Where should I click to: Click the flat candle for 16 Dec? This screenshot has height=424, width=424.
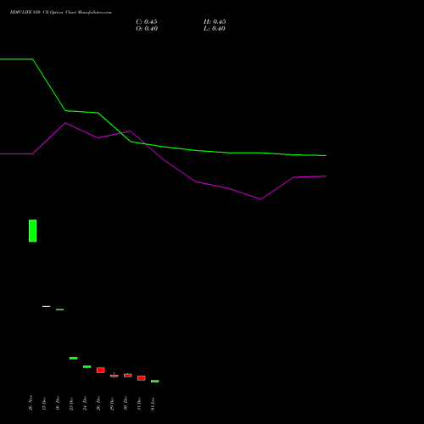(x=60, y=310)
